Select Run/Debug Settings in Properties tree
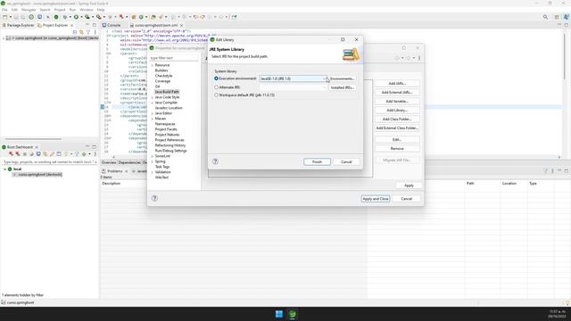571x321 pixels. click(170, 151)
